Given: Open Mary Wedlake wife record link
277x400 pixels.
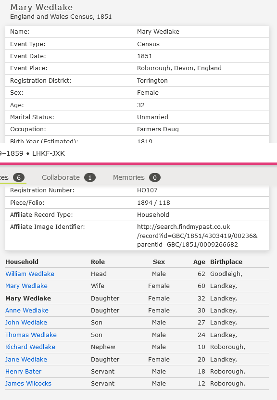Looking at the screenshot, I should pos(26,286).
